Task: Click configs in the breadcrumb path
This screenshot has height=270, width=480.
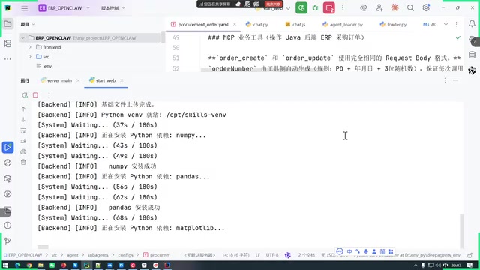Action: pyautogui.click(x=125, y=255)
